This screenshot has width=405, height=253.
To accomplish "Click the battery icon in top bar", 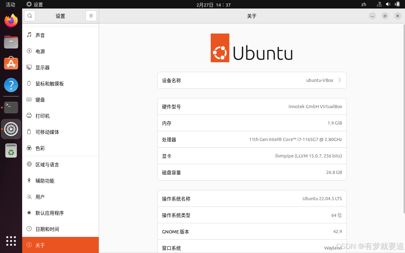I will [x=397, y=4].
